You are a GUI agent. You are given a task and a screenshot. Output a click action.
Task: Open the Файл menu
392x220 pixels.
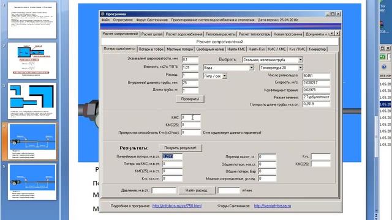click(105, 20)
